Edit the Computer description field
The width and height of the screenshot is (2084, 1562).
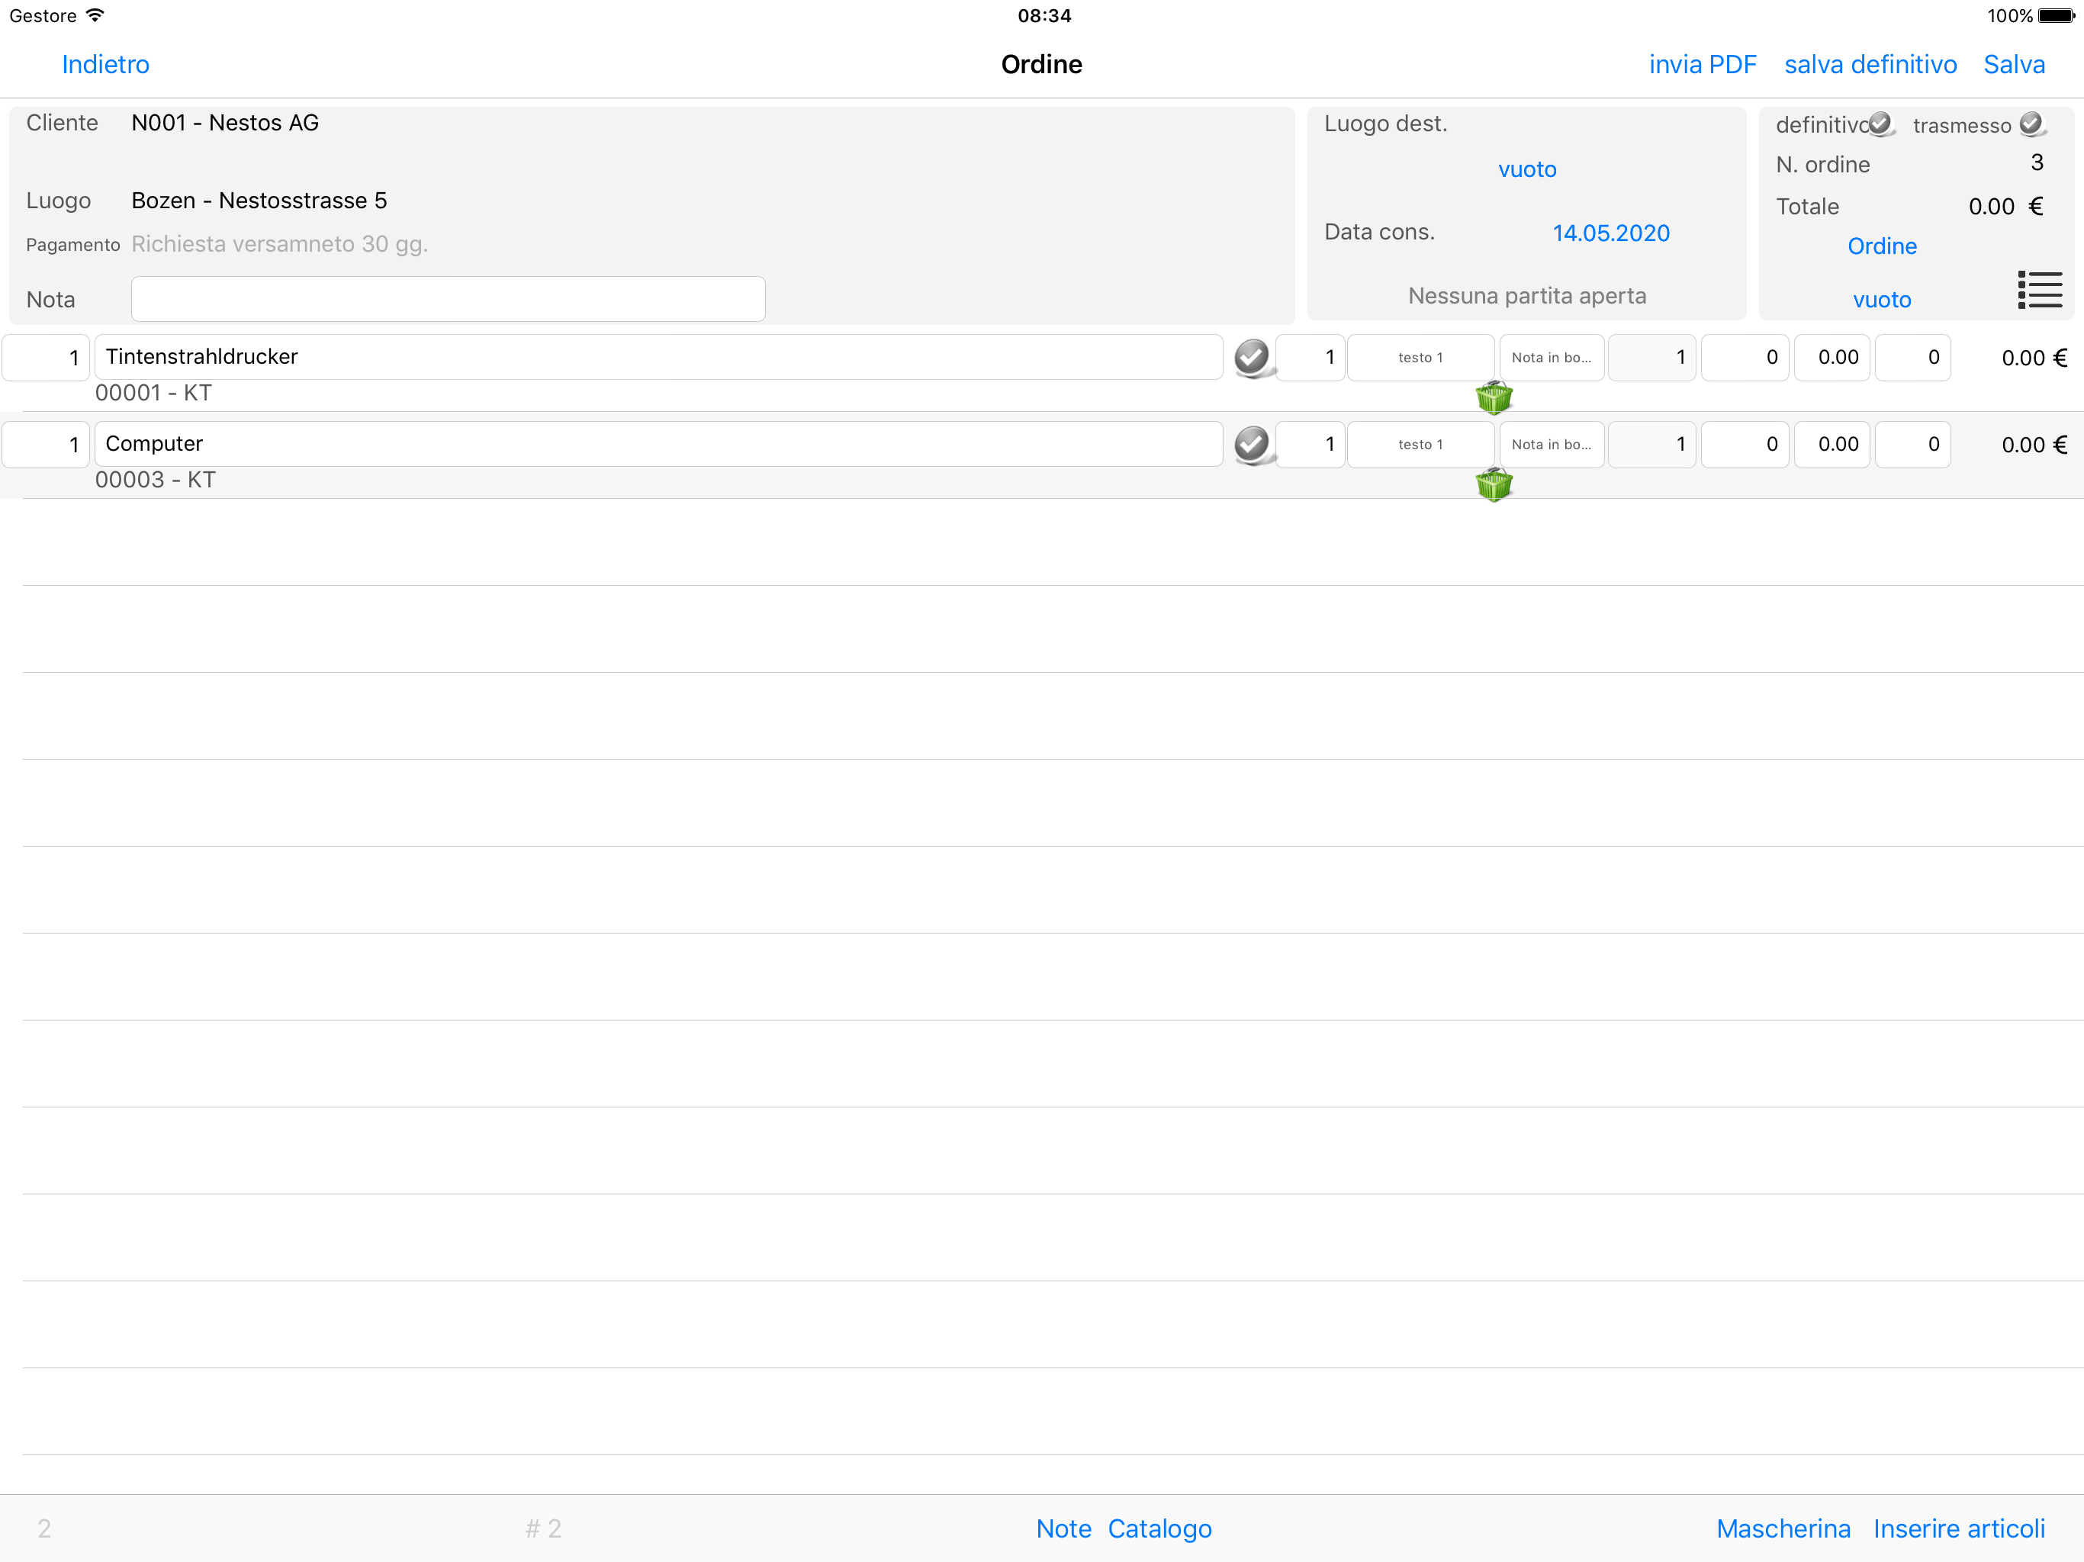658,444
